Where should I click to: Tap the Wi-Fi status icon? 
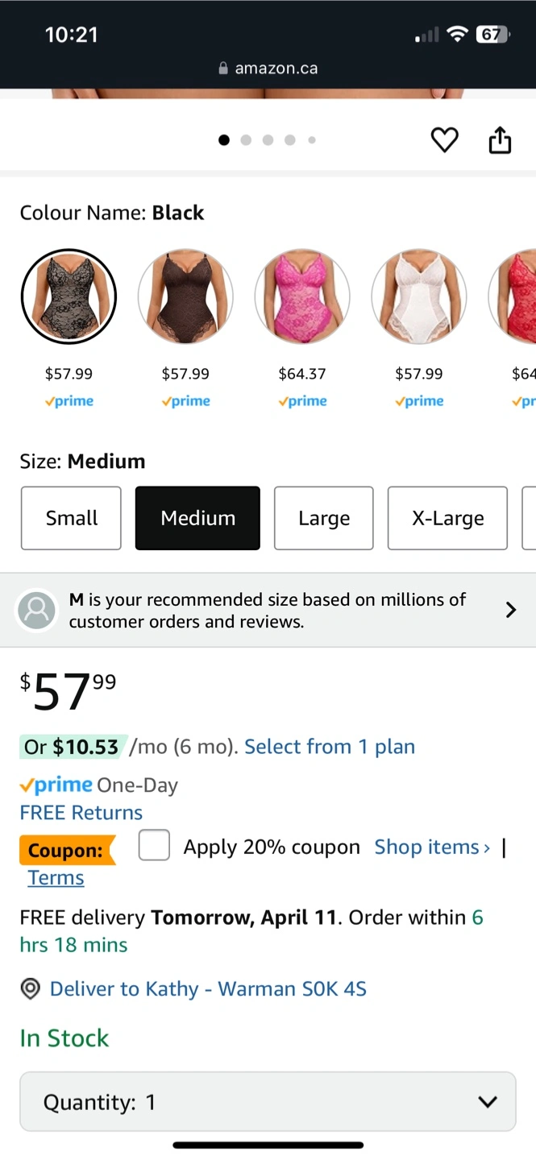pyautogui.click(x=458, y=34)
